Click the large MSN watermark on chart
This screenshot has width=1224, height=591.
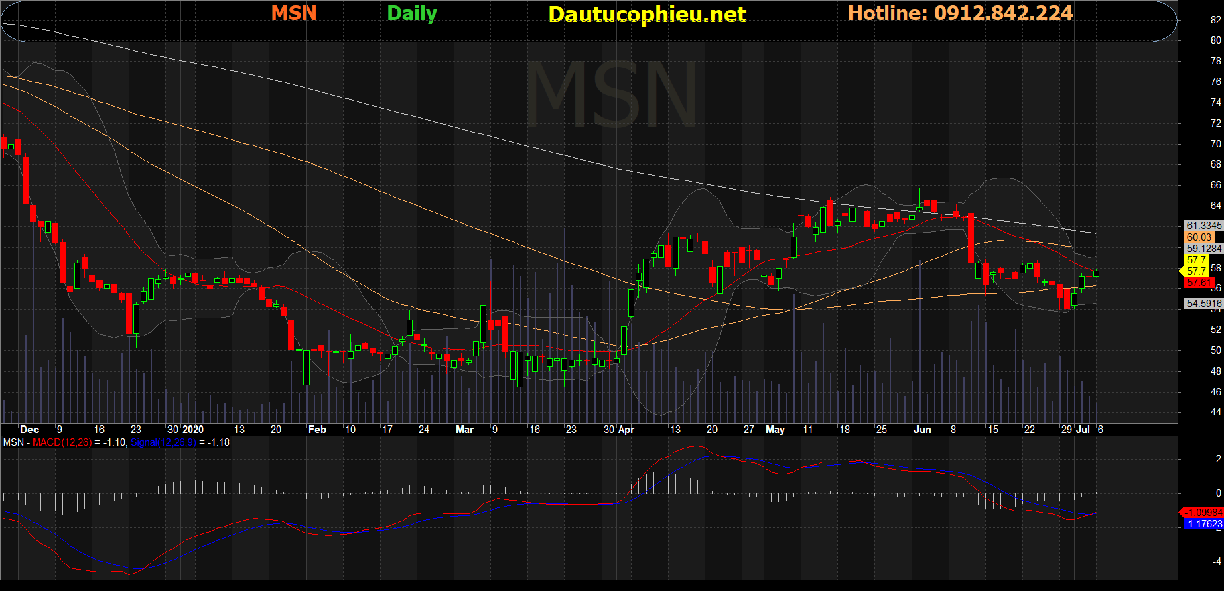coord(611,95)
